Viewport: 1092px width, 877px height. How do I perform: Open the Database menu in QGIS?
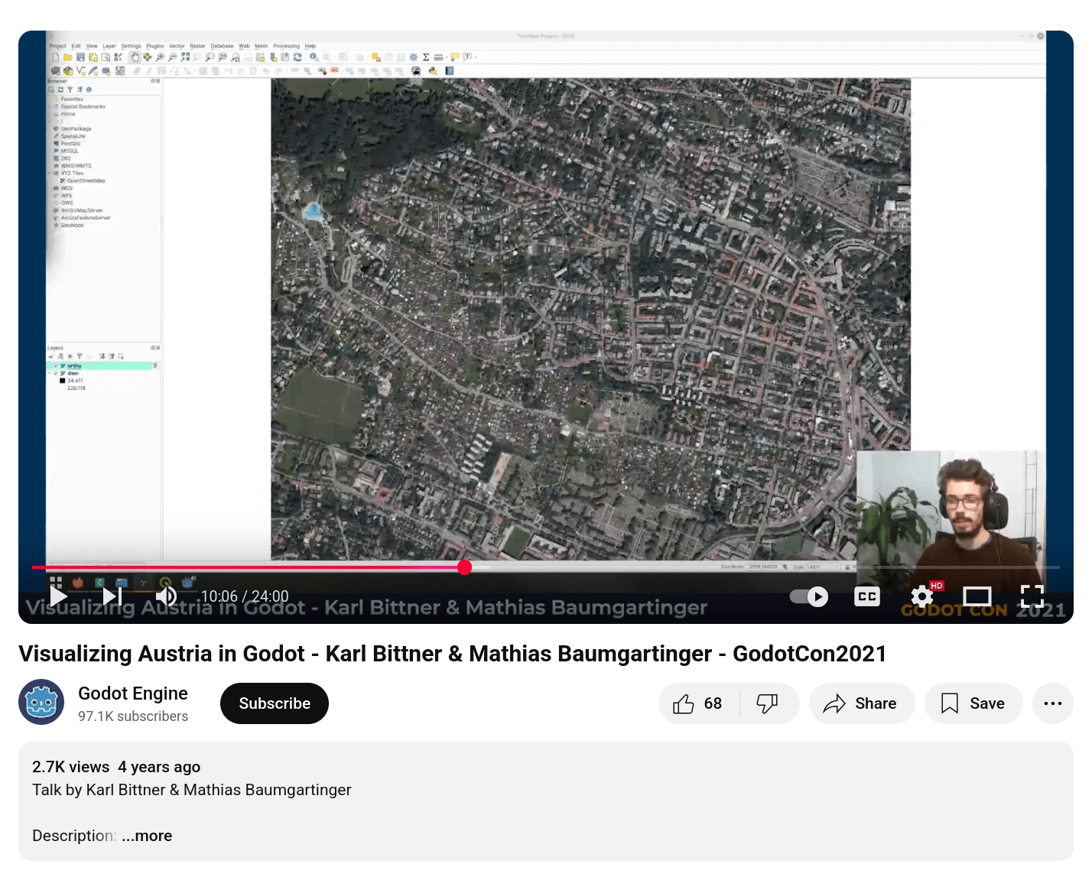click(x=223, y=46)
